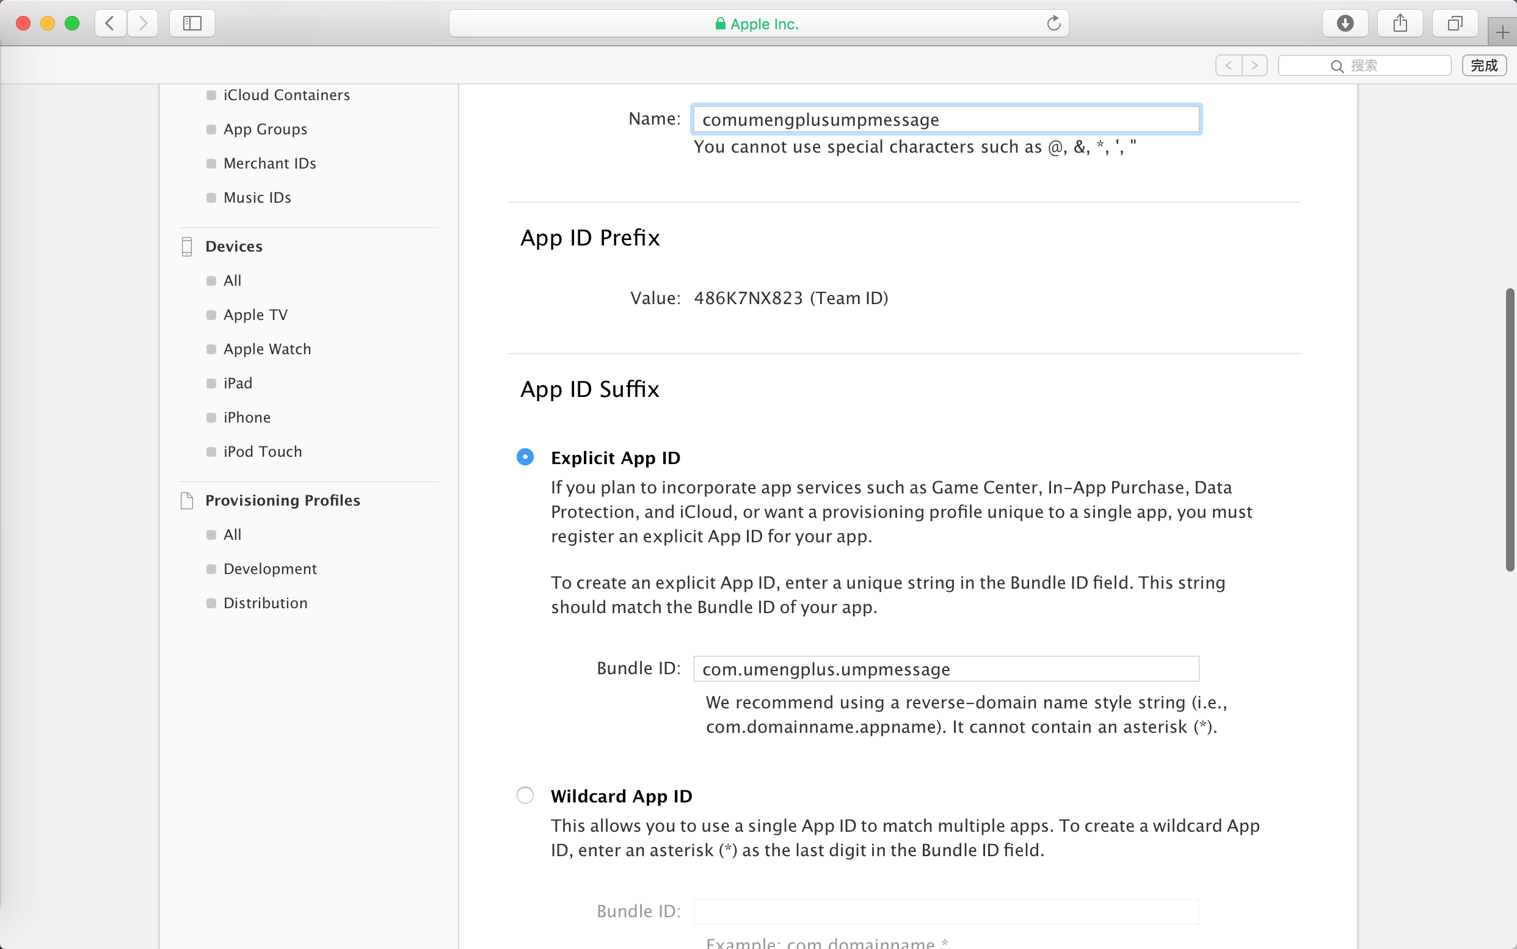Click the App ID Name text field

point(946,119)
